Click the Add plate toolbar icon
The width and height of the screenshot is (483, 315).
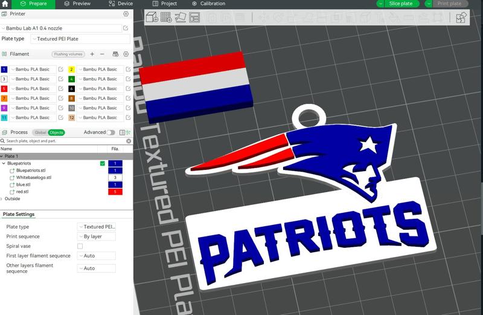[x=166, y=18]
